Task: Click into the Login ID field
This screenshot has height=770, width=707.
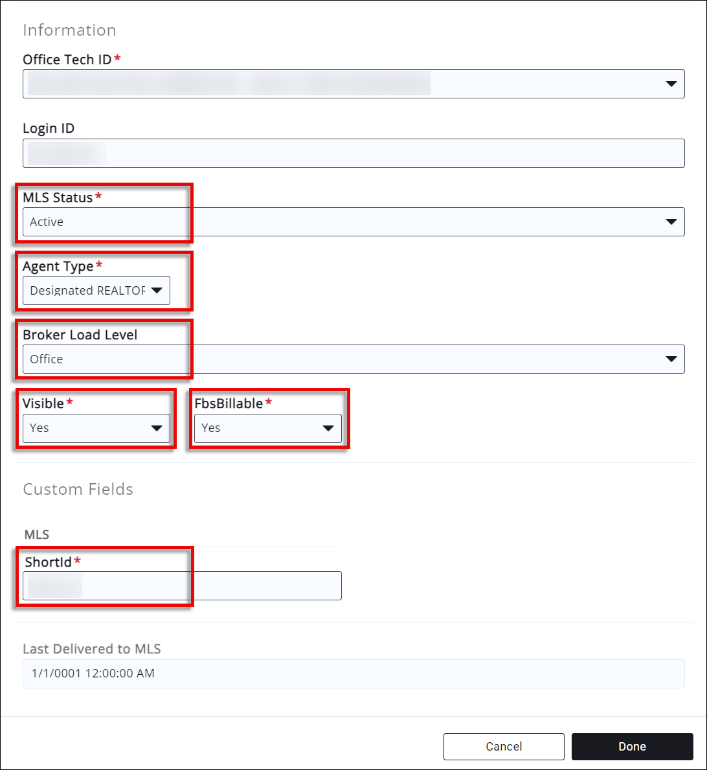Action: 353,153
